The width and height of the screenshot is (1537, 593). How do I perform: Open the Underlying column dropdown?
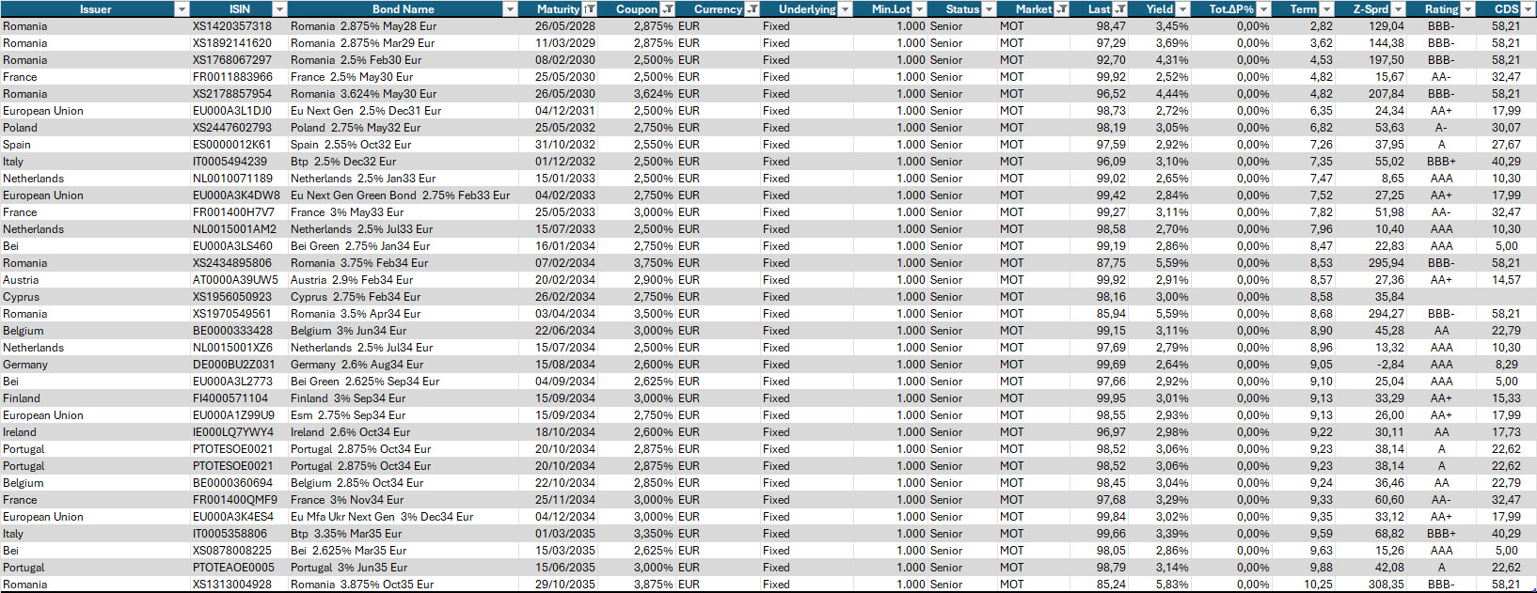tap(845, 9)
